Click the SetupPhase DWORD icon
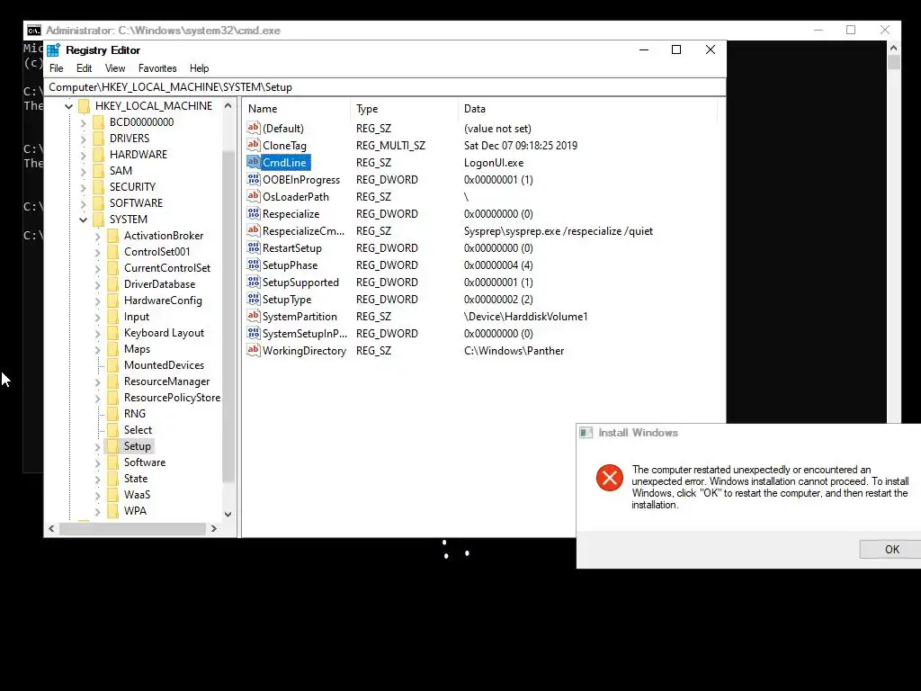The height and width of the screenshot is (691, 921). coord(253,264)
